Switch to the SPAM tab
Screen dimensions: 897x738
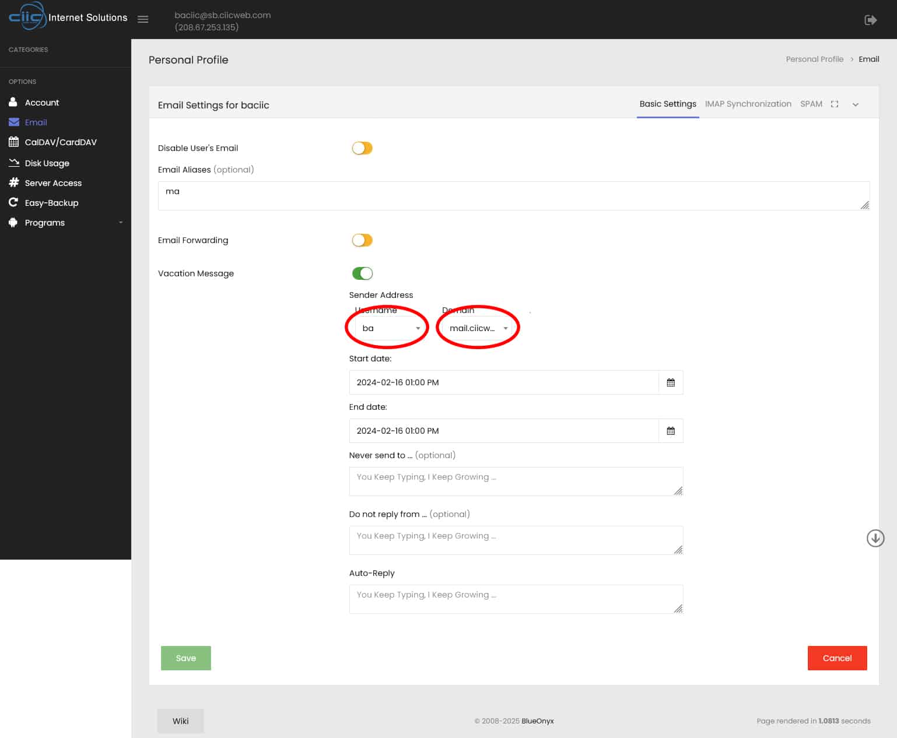point(811,104)
